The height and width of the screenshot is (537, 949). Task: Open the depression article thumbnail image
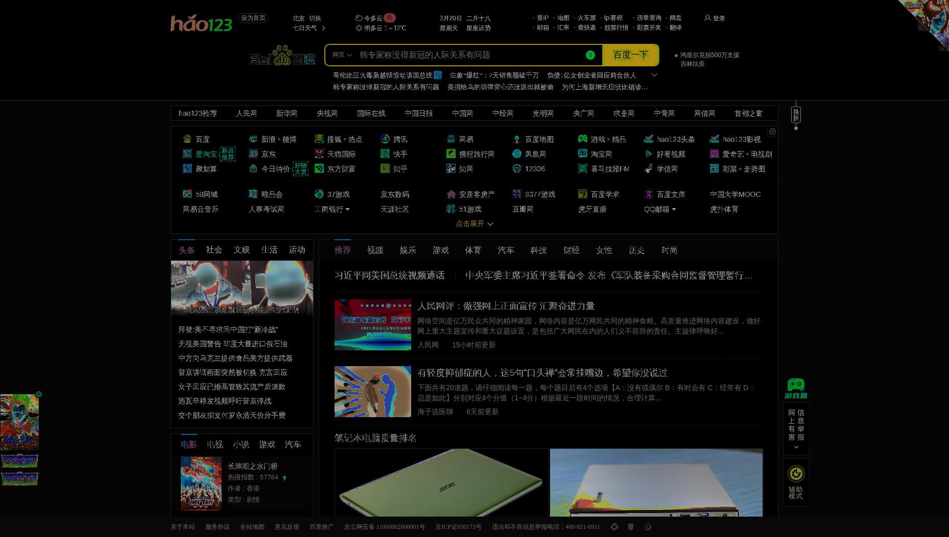click(373, 392)
